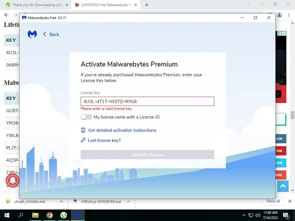Close the ad with the X icon
The image size is (295, 221).
pyautogui.click(x=284, y=33)
